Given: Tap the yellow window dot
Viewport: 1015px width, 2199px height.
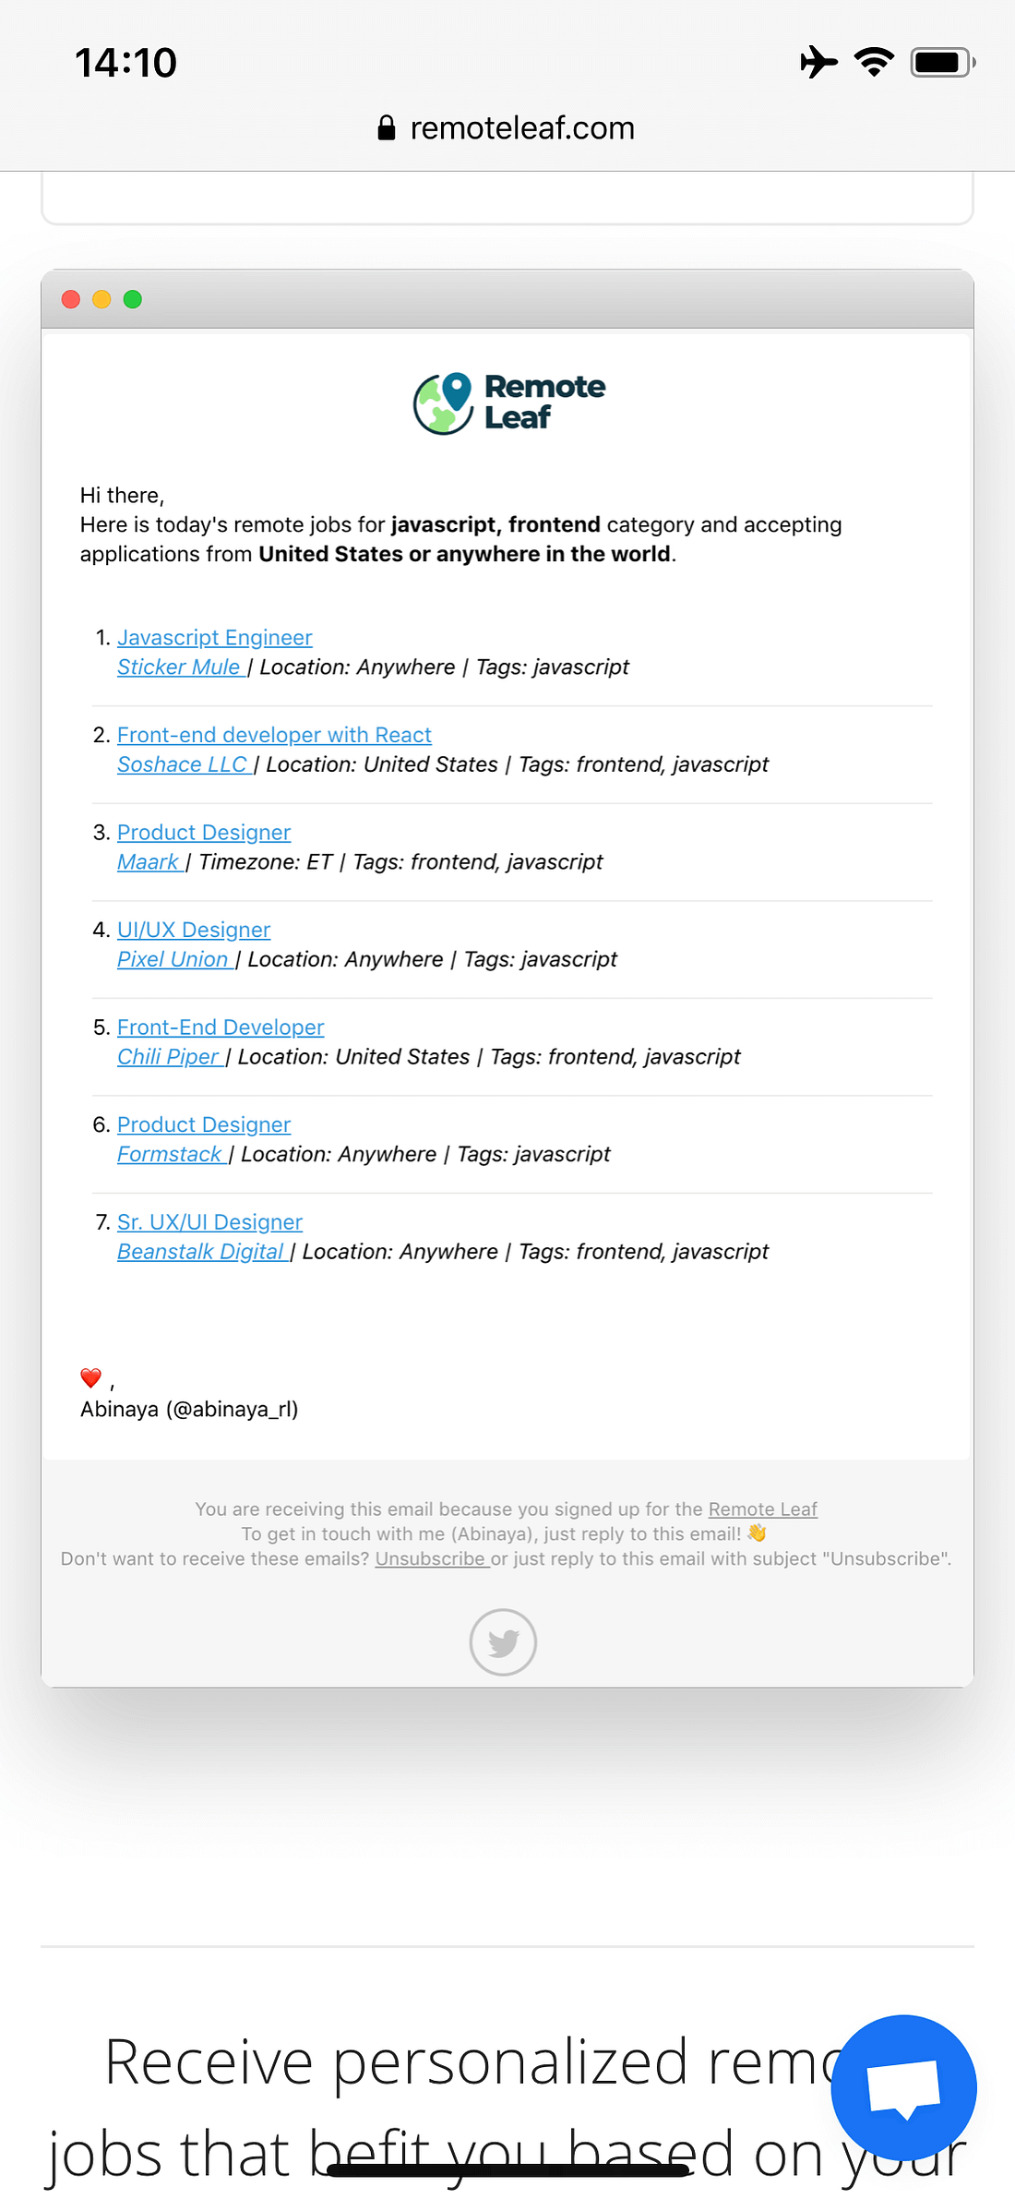Looking at the screenshot, I should [101, 299].
